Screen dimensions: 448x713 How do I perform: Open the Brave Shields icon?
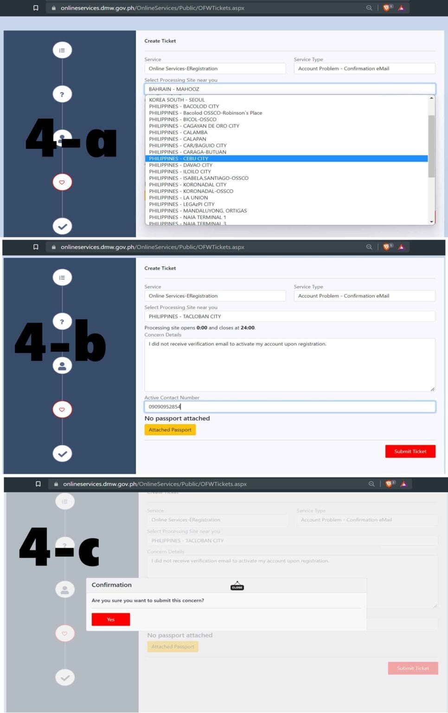386,7
